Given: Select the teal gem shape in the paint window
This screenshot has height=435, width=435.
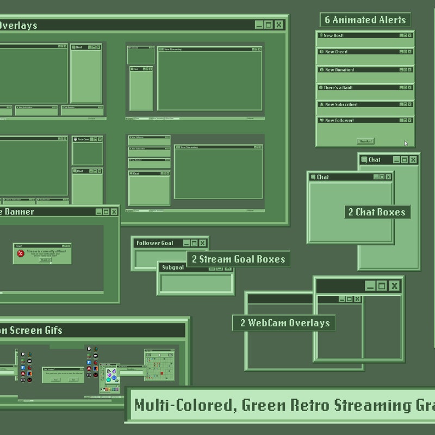Looking at the screenshot, I should coord(109,380).
